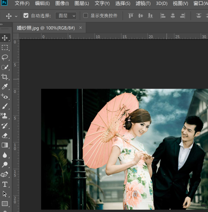Expand the collapsed toolbar double-arrow
208x212 pixels.
tap(1, 24)
